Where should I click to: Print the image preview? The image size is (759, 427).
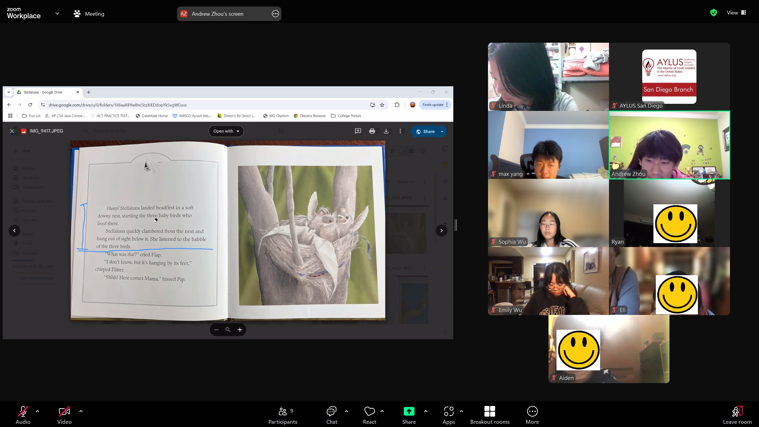[372, 131]
